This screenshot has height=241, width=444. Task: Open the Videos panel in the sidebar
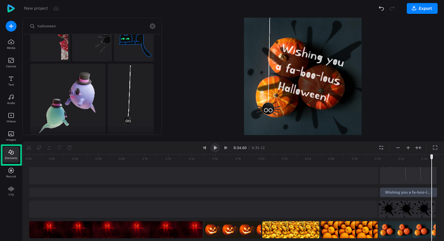tap(11, 117)
